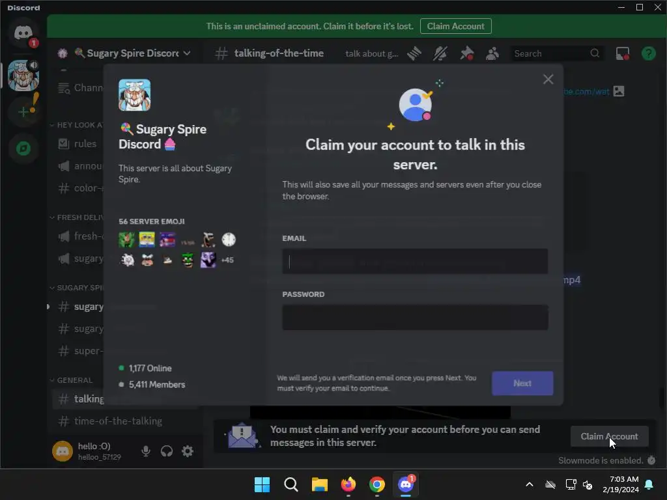667x500 pixels.
Task: Toggle notification settings bell icon
Action: pyautogui.click(x=440, y=53)
